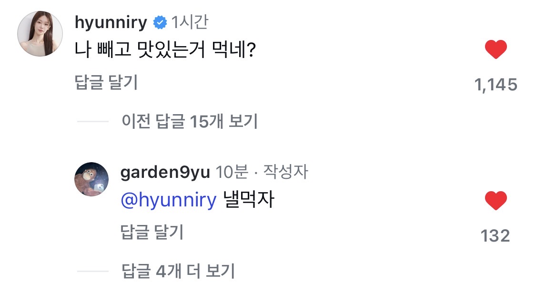
Task: View the 132 likes count
Action: pos(496,235)
